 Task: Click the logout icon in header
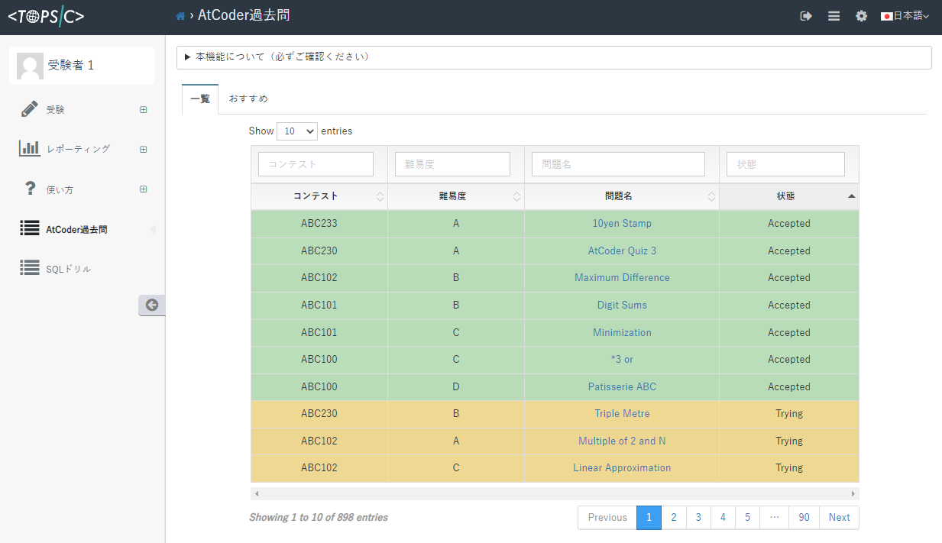point(806,16)
